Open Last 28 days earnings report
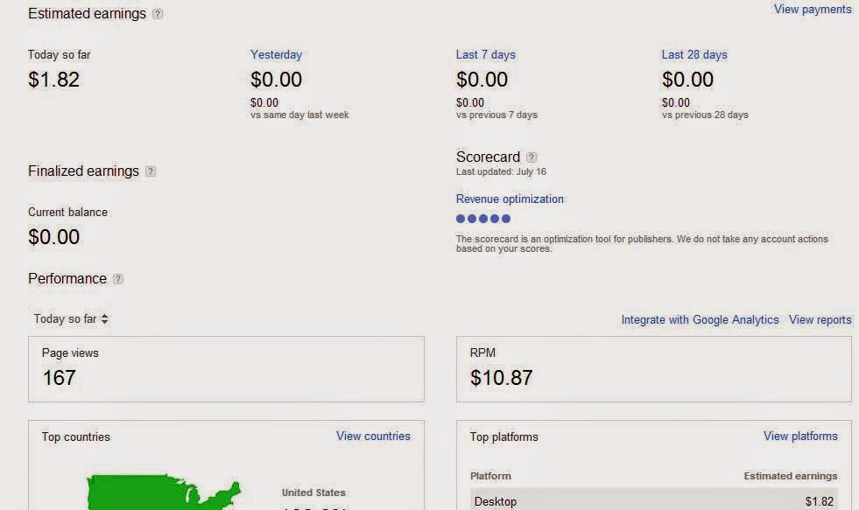The image size is (859, 510). pyautogui.click(x=694, y=54)
